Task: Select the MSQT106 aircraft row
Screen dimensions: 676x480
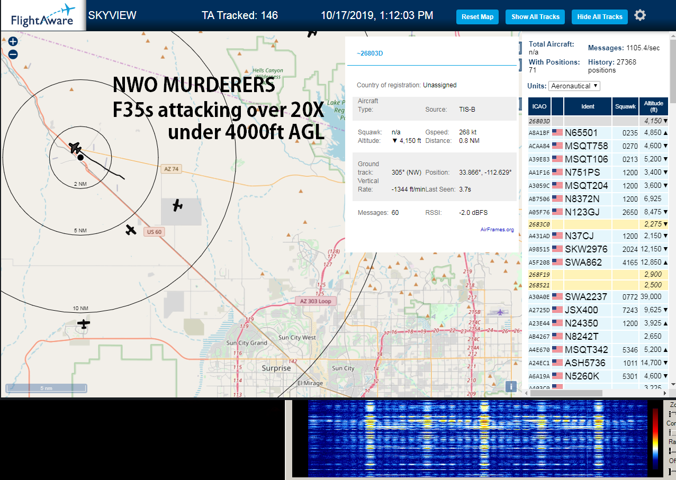Action: [x=598, y=159]
